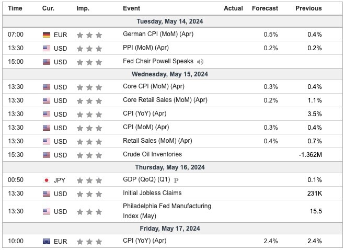Screen dimensions: 345x250
Task: Open the Philadelphia Fed Manufacturing Index (May) event
Action: [167, 211]
